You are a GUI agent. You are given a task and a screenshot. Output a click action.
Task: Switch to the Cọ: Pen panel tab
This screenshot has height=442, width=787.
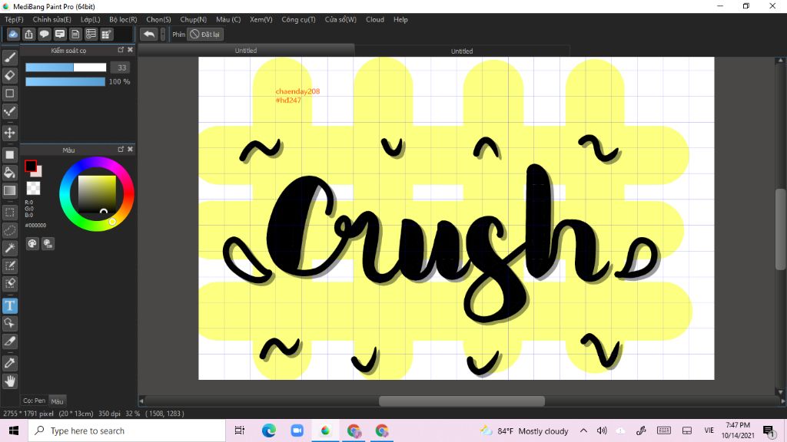34,401
